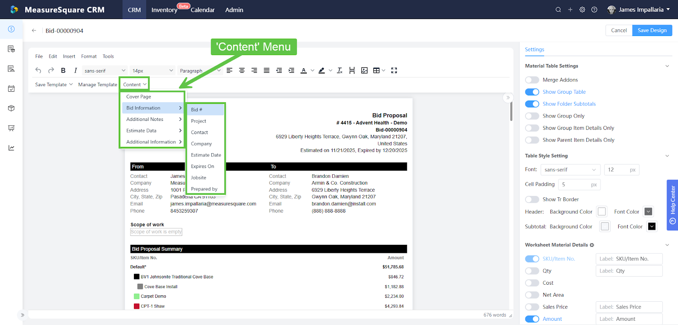Decrease indent of paragraph
Screen dimensions: 678x325
click(279, 70)
